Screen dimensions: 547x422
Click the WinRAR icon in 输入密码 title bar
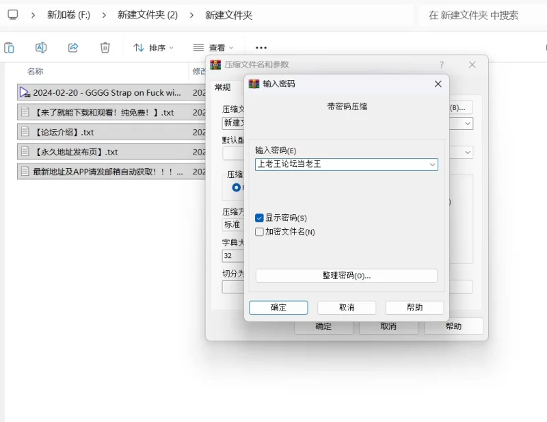coord(254,83)
